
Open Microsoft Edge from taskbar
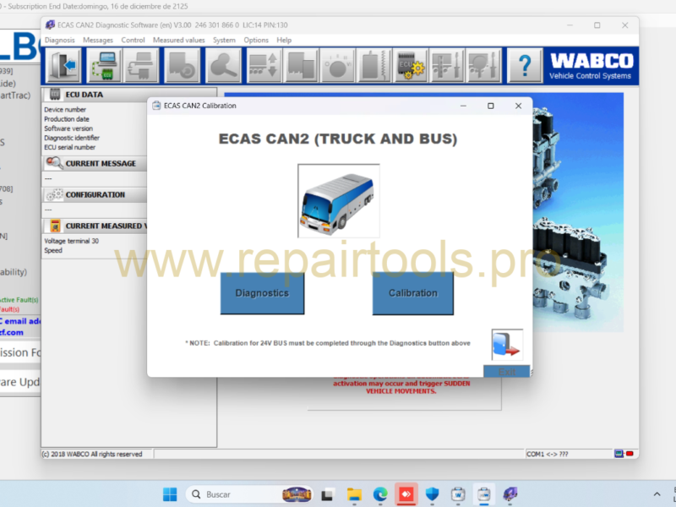(x=379, y=494)
